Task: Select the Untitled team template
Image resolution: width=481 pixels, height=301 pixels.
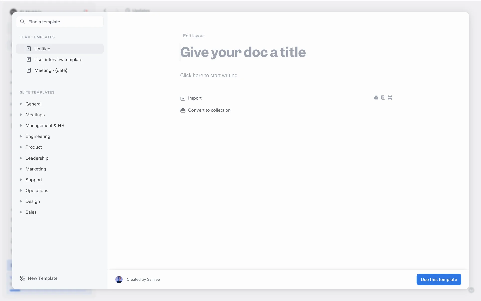Action: pos(42,49)
